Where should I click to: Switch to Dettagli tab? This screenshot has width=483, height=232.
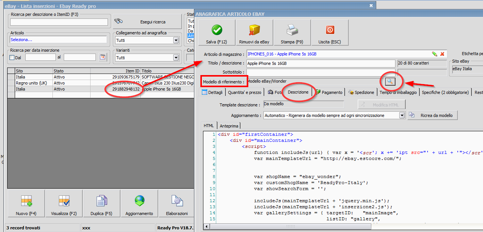pyautogui.click(x=213, y=92)
